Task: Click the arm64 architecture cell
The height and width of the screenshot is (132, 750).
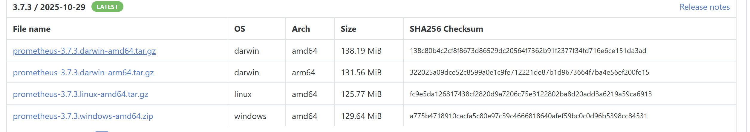Action: coord(303,73)
